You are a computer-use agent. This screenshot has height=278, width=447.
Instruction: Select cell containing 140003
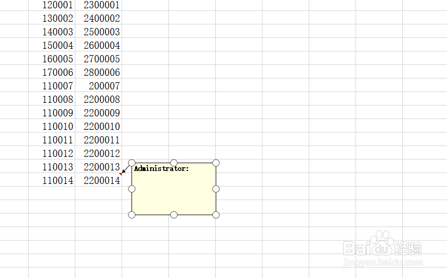[x=52, y=31]
